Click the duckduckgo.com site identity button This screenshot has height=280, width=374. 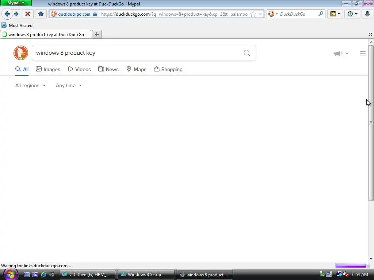point(74,14)
